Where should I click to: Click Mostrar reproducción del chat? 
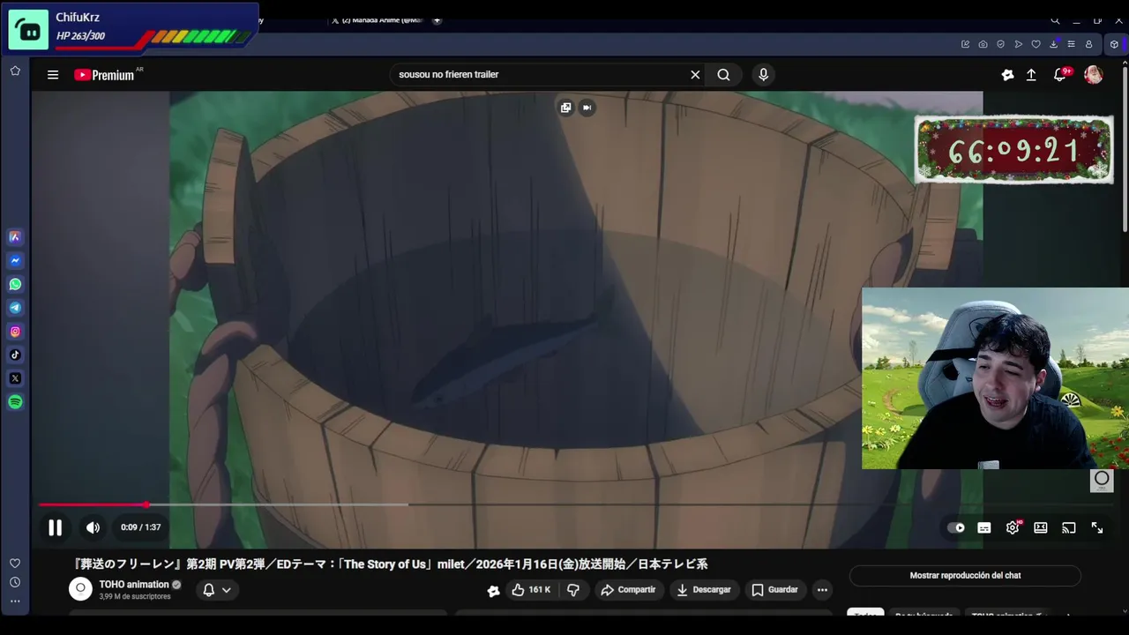tap(965, 575)
